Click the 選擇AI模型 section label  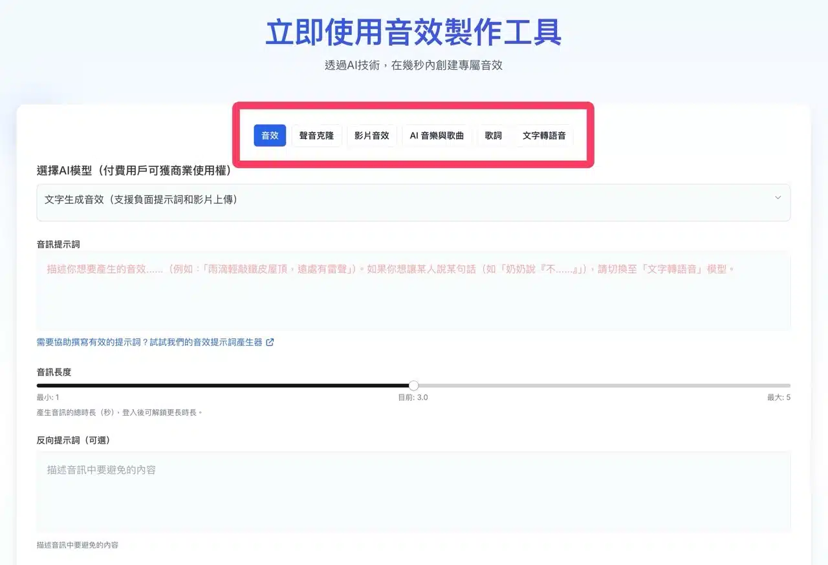click(x=134, y=171)
